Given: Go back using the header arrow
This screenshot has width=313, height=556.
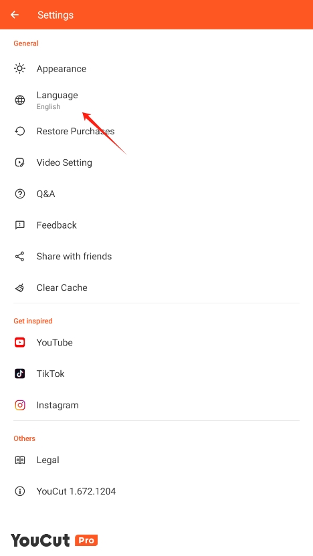Looking at the screenshot, I should 15,15.
